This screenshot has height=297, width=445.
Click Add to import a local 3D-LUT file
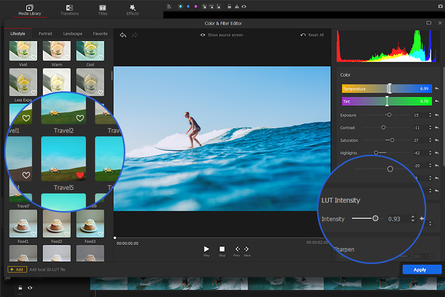click(x=17, y=269)
